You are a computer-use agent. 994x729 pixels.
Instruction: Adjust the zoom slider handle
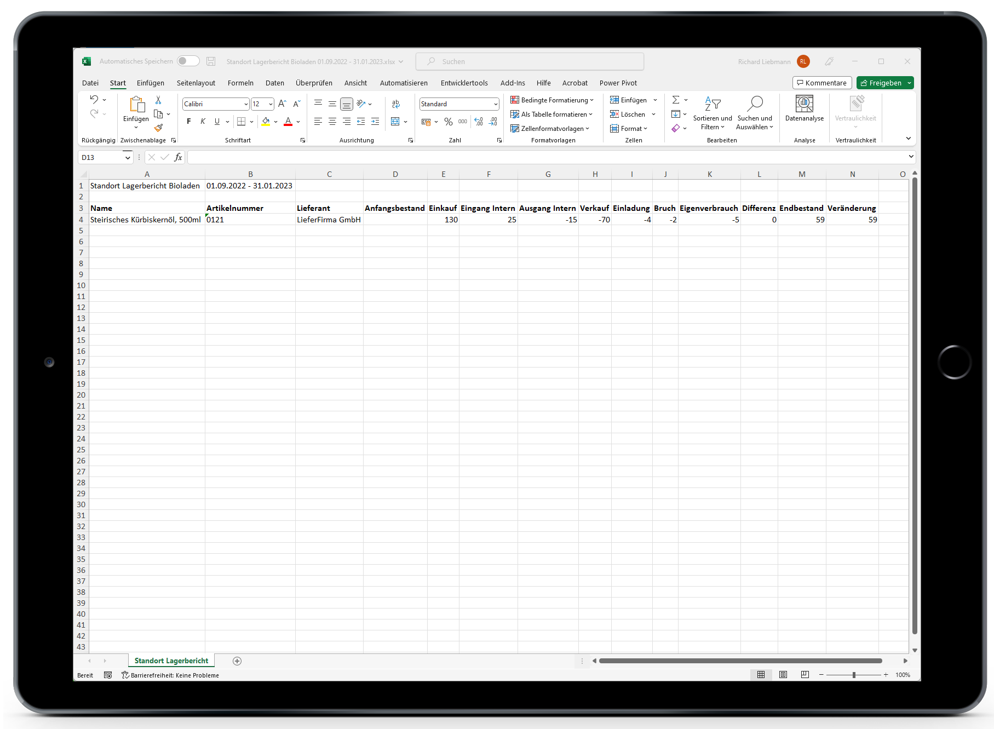(x=854, y=675)
